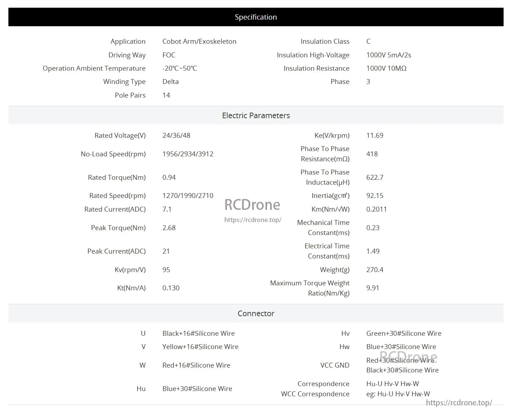505x419 pixels.
Task: Select the Yellow+16#Silicone Wire entry
Action: [200, 347]
